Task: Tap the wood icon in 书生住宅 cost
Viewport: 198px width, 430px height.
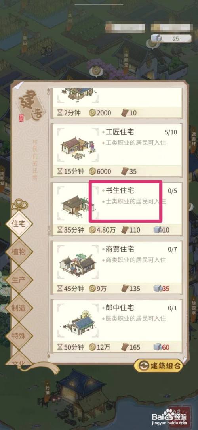Action: (125, 230)
